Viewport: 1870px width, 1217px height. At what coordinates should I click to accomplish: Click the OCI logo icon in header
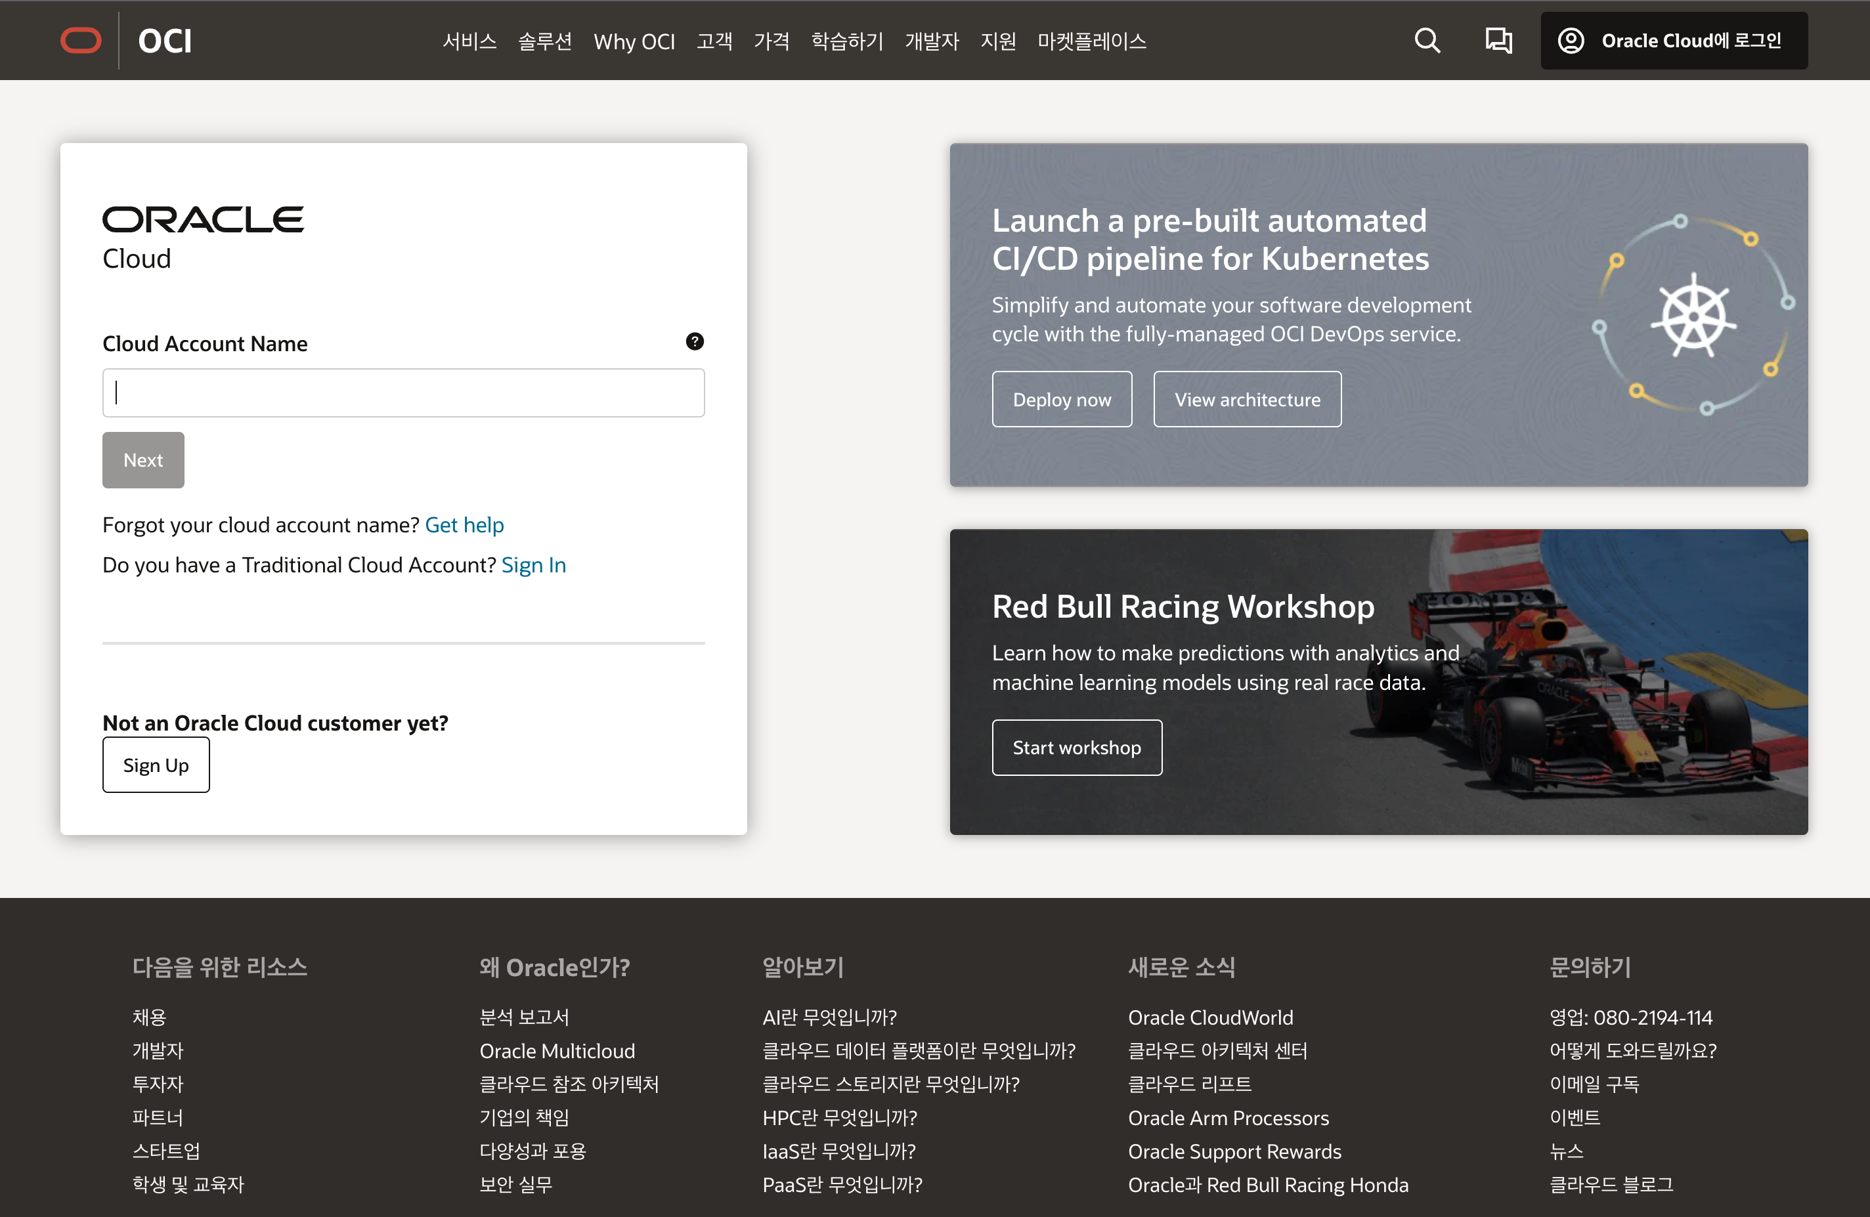(76, 39)
